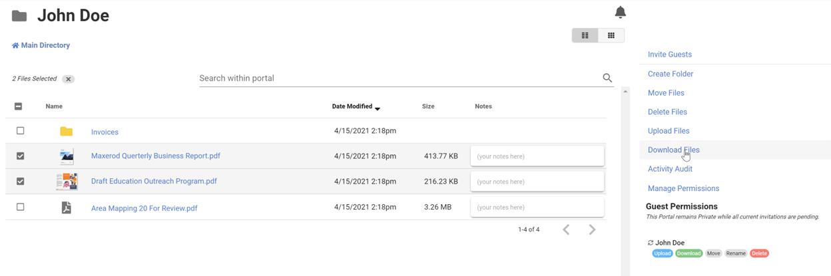The image size is (831, 276).
Task: Click the Area Mapping PDF file icon
Action: click(x=66, y=207)
